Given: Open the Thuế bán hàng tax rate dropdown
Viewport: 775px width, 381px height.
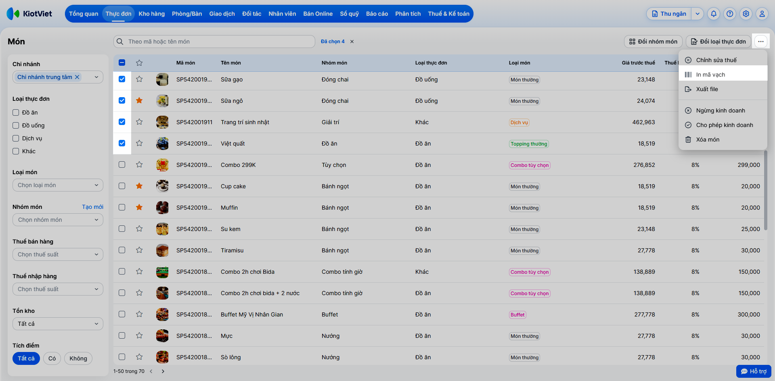Looking at the screenshot, I should point(58,254).
